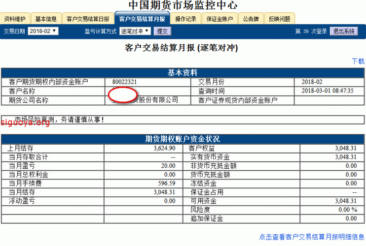Click the 非货币充抵金额 value 0.00
This screenshot has height=246, width=366.
click(351, 166)
